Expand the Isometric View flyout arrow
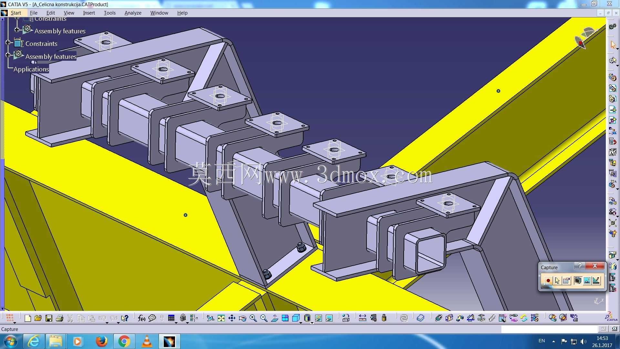620x349 pixels. tap(301, 323)
